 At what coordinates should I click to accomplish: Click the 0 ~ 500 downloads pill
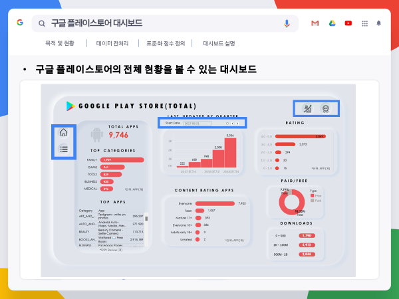307,236
